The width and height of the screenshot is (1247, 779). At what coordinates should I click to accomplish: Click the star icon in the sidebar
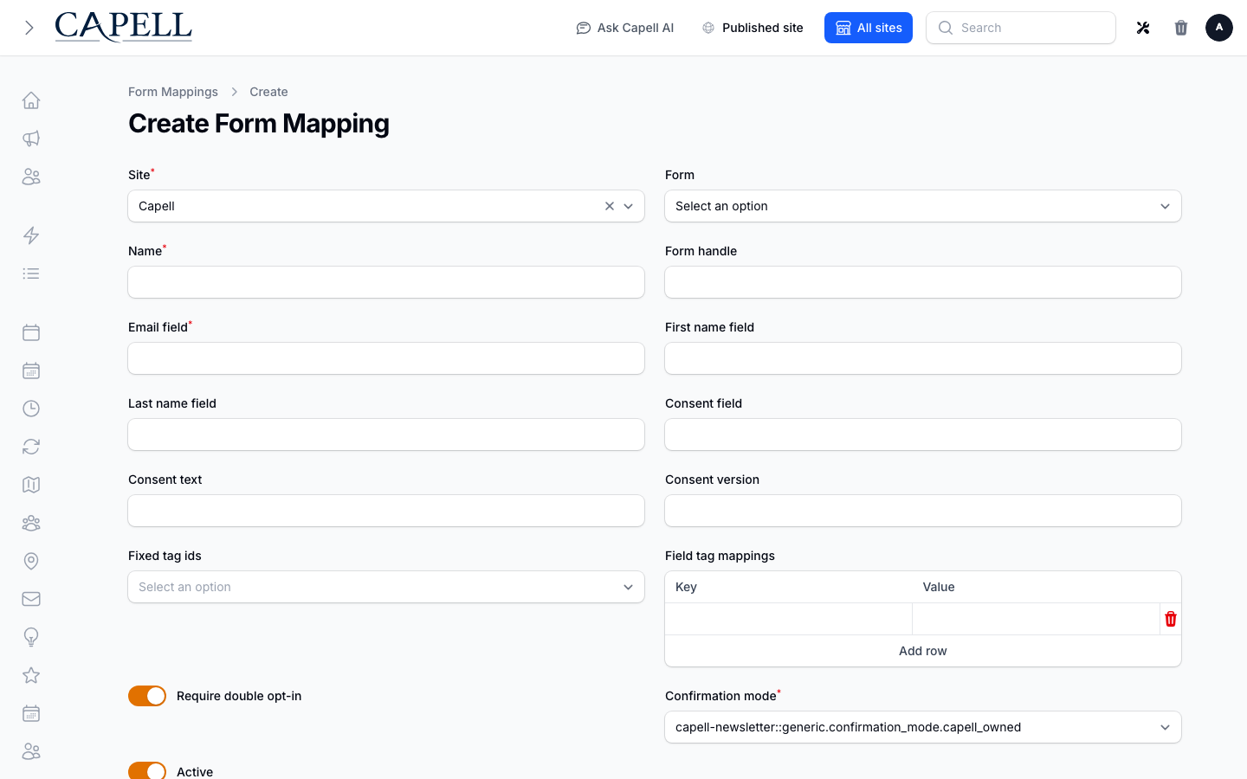pyautogui.click(x=31, y=675)
